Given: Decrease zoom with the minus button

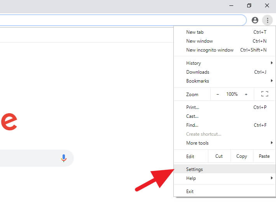Looking at the screenshot, I should (x=218, y=94).
